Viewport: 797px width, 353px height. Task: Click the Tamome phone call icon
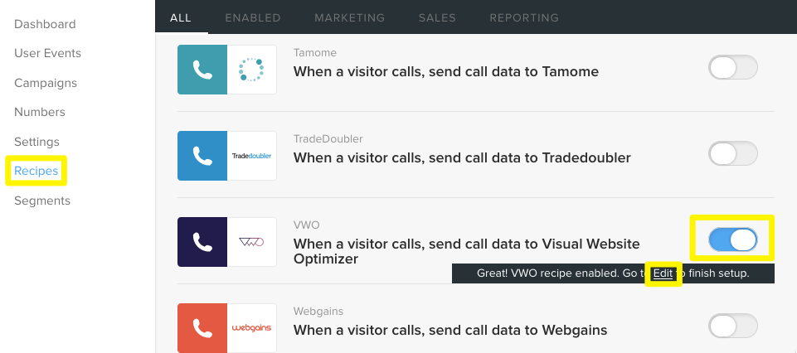(x=202, y=70)
